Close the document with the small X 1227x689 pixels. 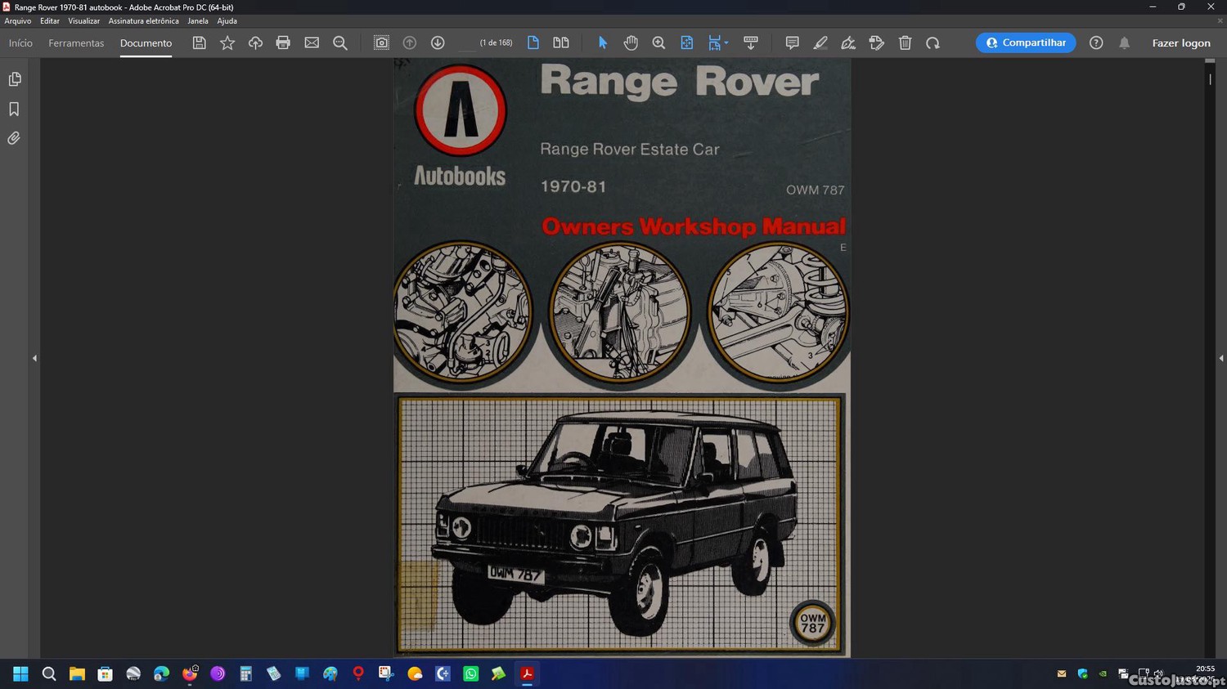pyautogui.click(x=1220, y=21)
